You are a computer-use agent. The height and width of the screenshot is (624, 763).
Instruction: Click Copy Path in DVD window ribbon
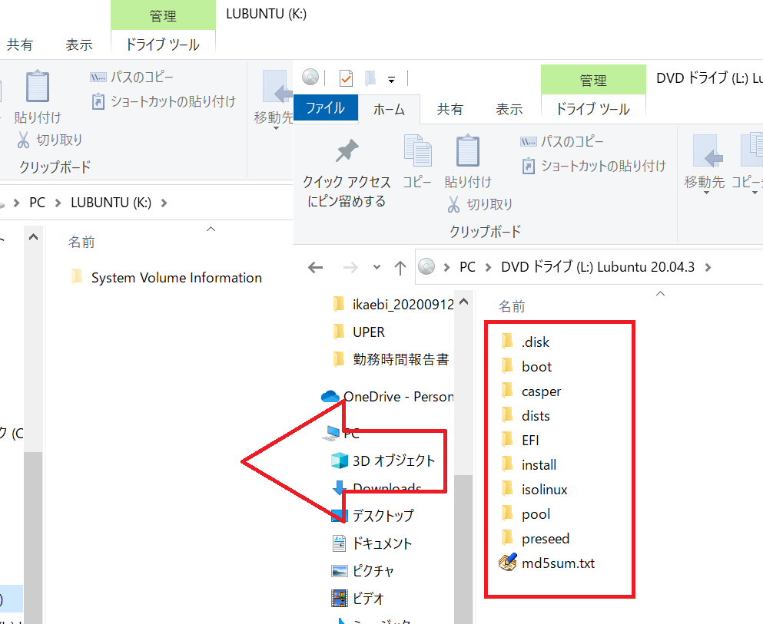[x=562, y=141]
